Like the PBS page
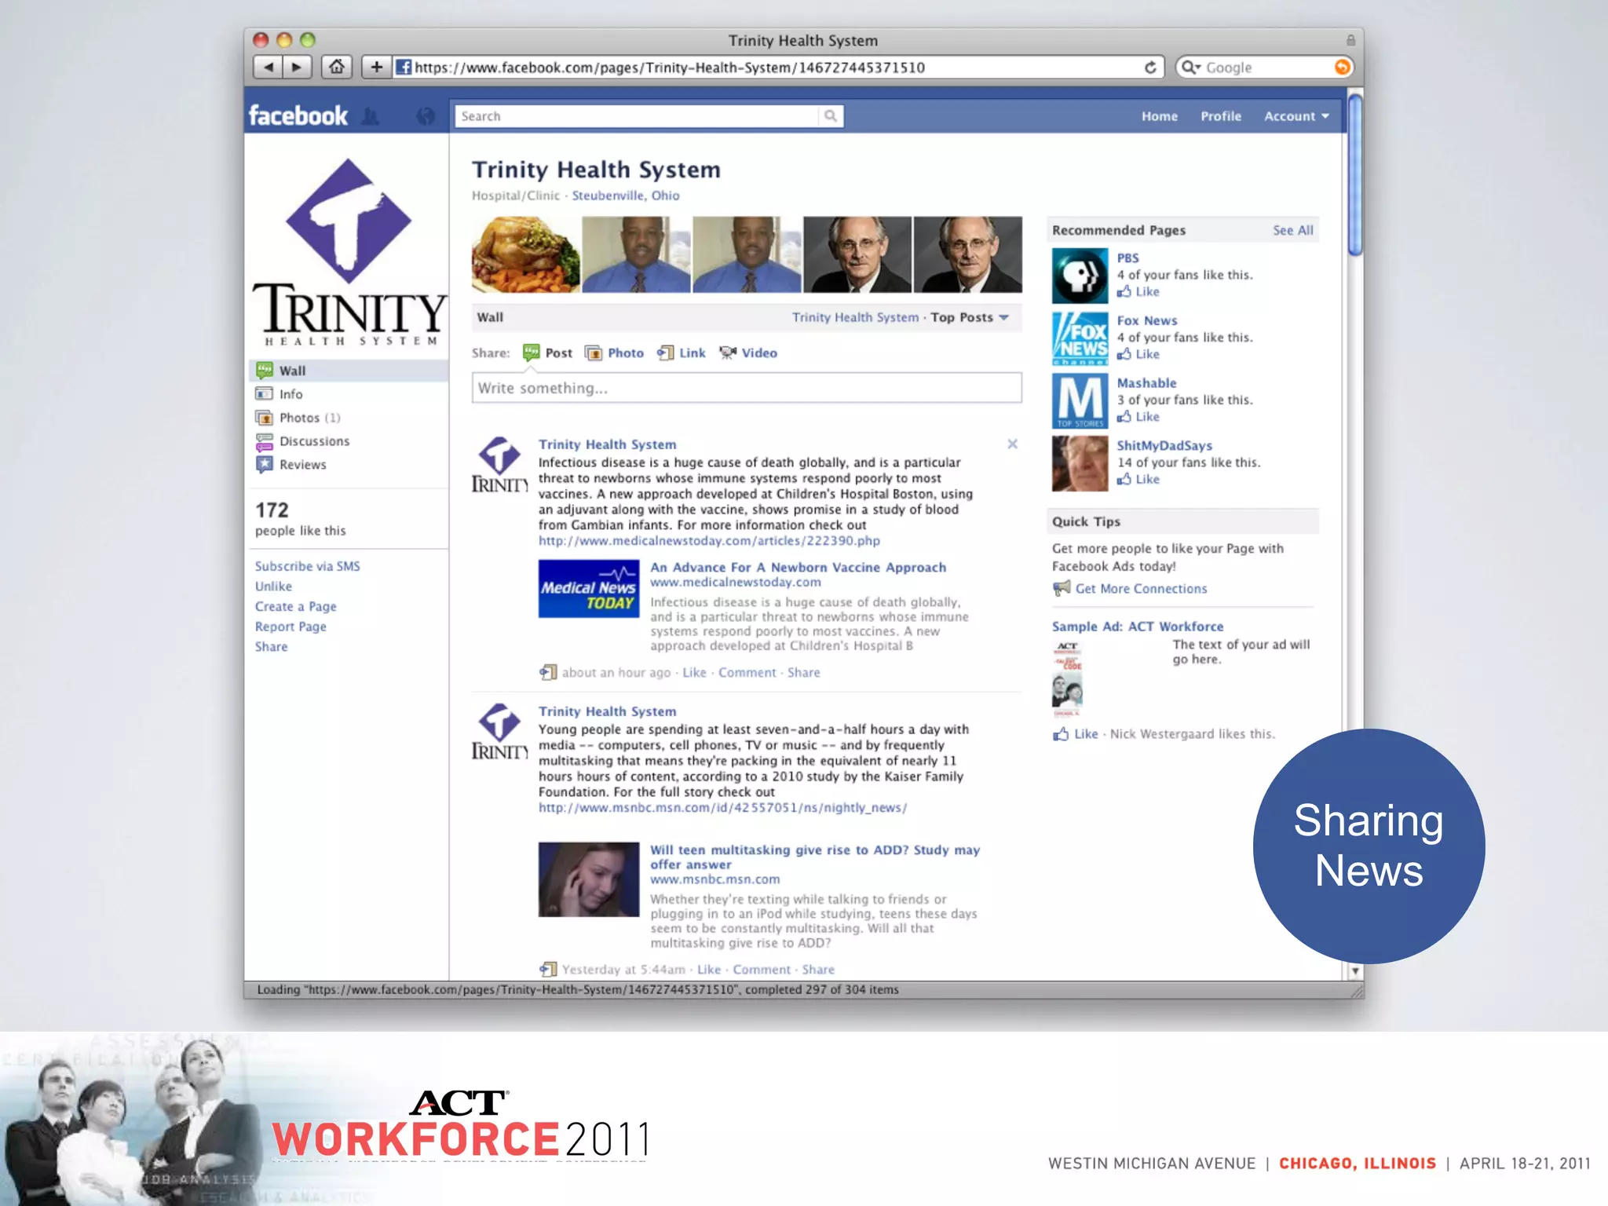 [x=1138, y=292]
